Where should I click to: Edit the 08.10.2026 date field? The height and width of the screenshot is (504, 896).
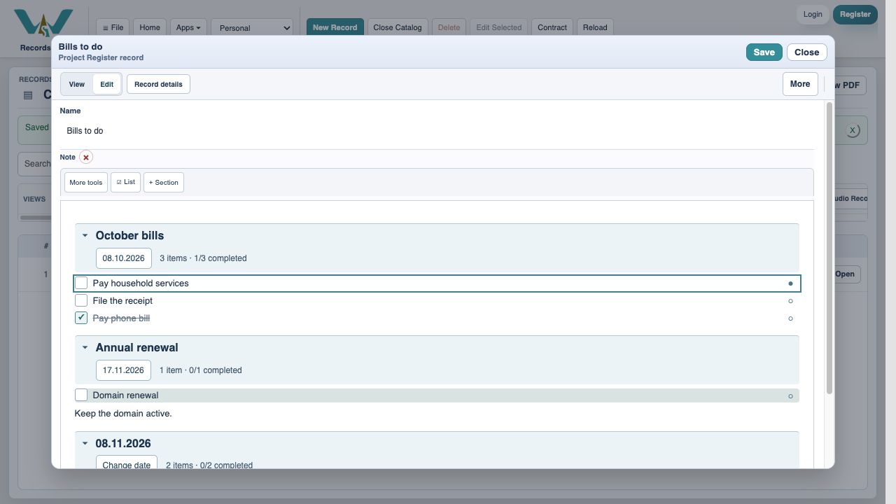pos(124,258)
